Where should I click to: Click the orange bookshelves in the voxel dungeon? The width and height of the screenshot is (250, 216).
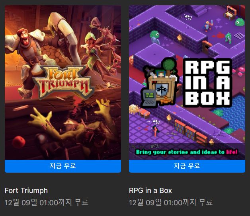(191, 131)
